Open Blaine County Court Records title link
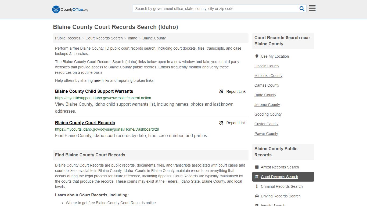The height and width of the screenshot is (206, 367). [x=85, y=123]
